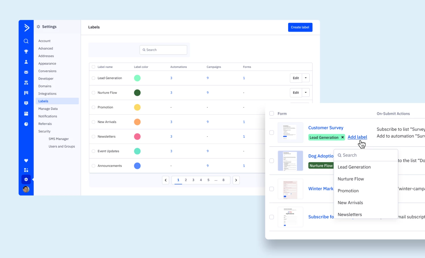Open the Customer Survey form thumbnail

click(x=290, y=133)
